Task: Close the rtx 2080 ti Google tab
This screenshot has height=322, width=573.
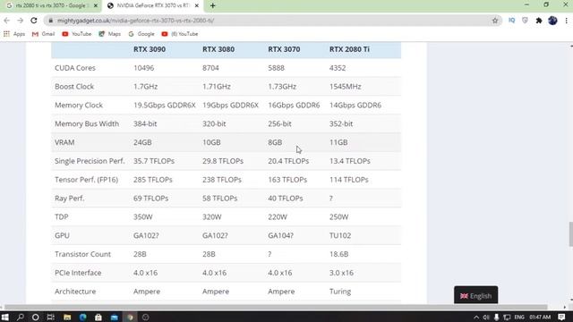Action: tap(96, 6)
